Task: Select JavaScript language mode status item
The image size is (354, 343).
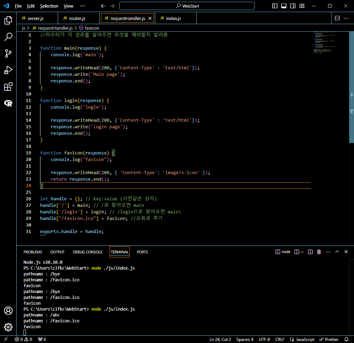Action: click(302, 339)
